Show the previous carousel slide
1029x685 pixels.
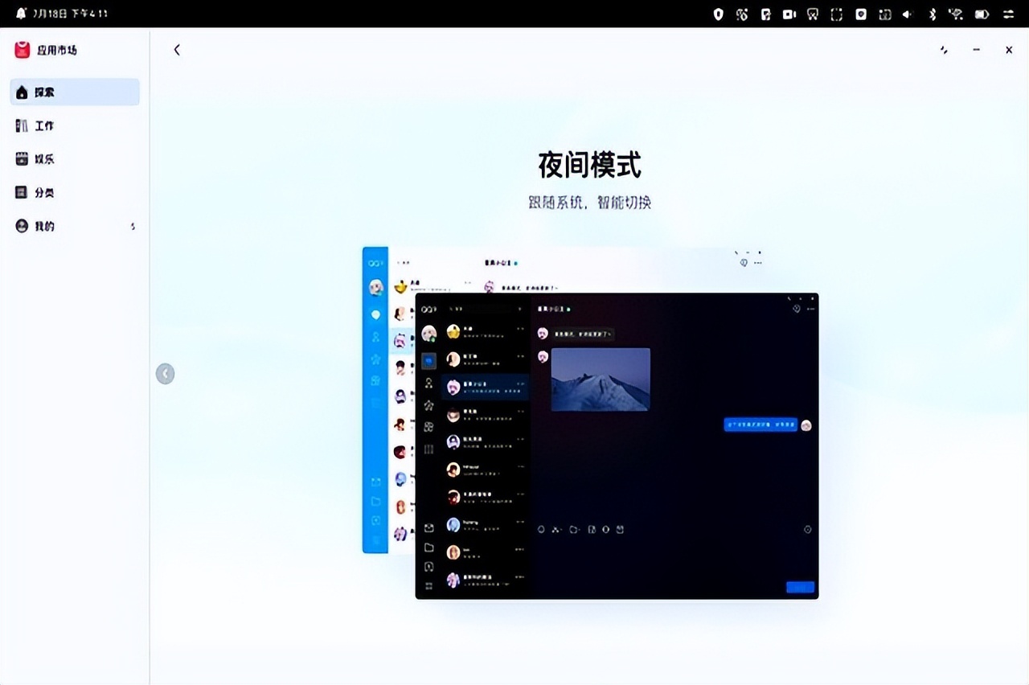point(165,373)
